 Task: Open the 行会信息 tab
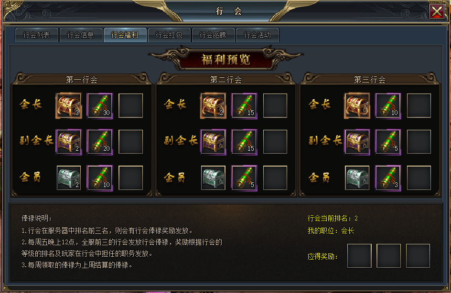tap(81, 35)
